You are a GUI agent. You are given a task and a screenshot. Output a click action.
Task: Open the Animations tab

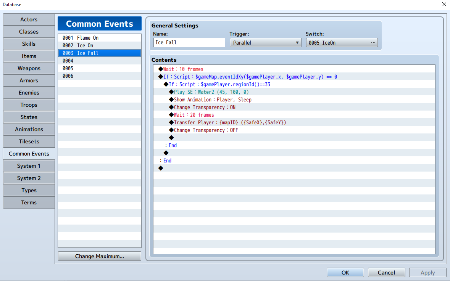(29, 129)
